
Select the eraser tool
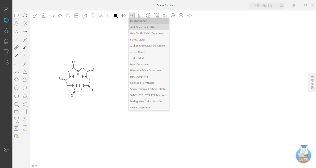pos(35,16)
